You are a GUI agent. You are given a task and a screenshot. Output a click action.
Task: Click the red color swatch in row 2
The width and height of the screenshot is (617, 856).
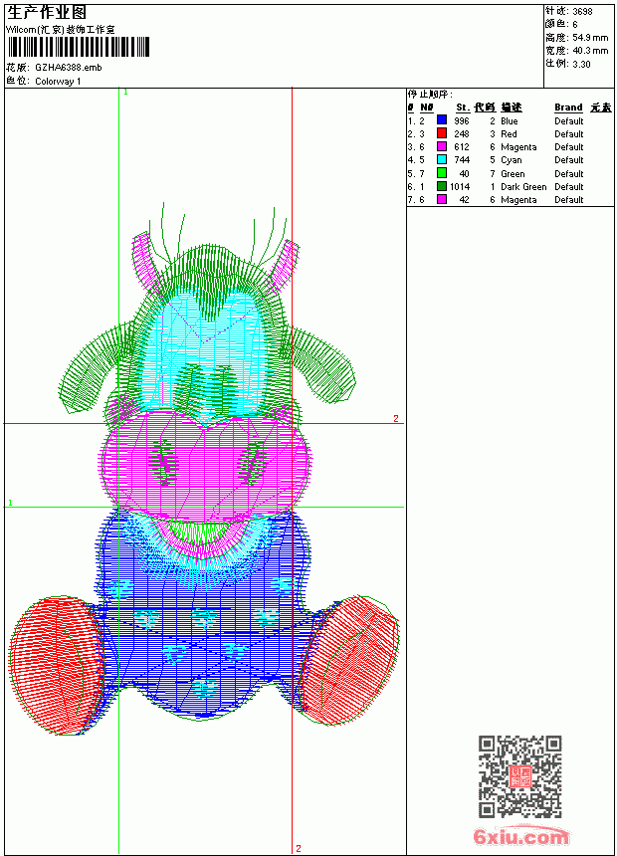(x=442, y=133)
